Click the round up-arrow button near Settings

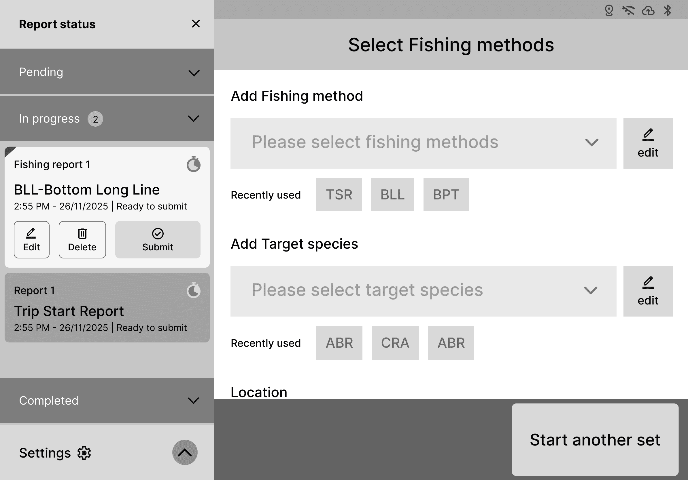pos(185,452)
